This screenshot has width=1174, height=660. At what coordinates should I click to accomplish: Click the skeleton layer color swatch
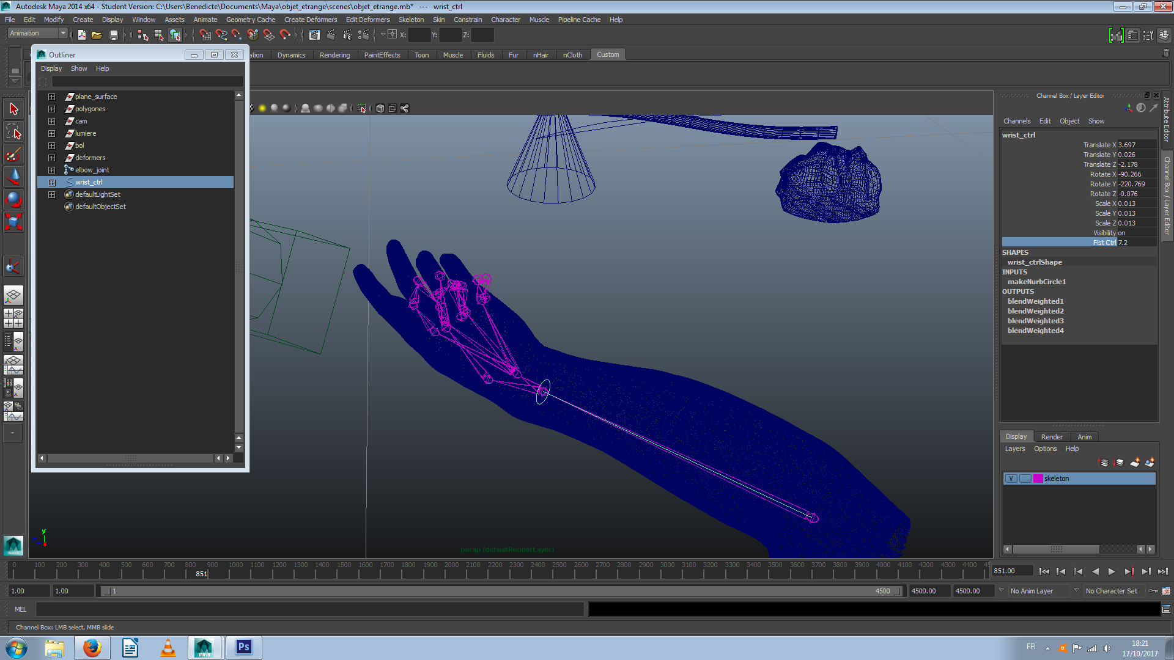(x=1037, y=479)
